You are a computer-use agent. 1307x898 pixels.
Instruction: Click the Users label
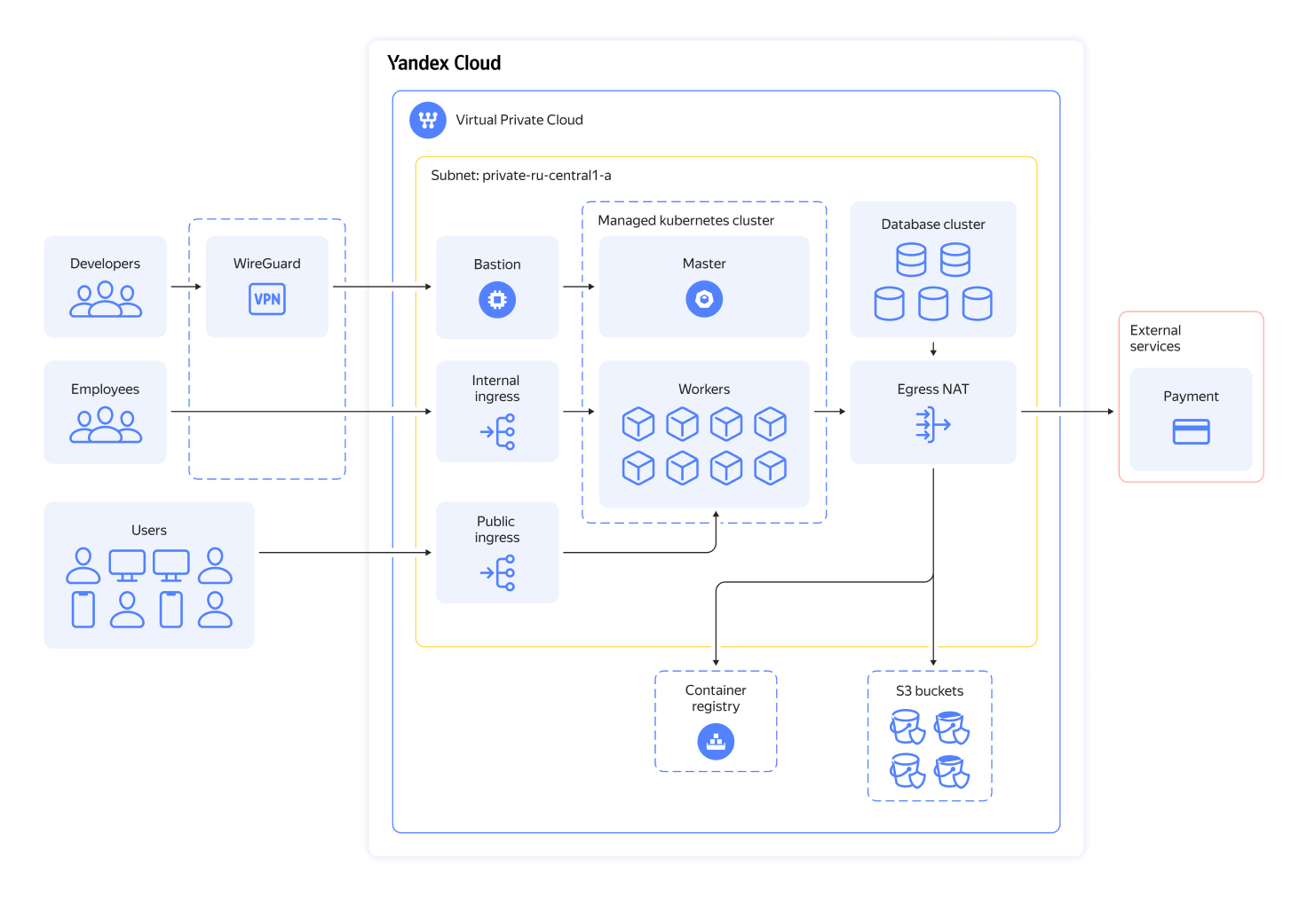(x=149, y=531)
